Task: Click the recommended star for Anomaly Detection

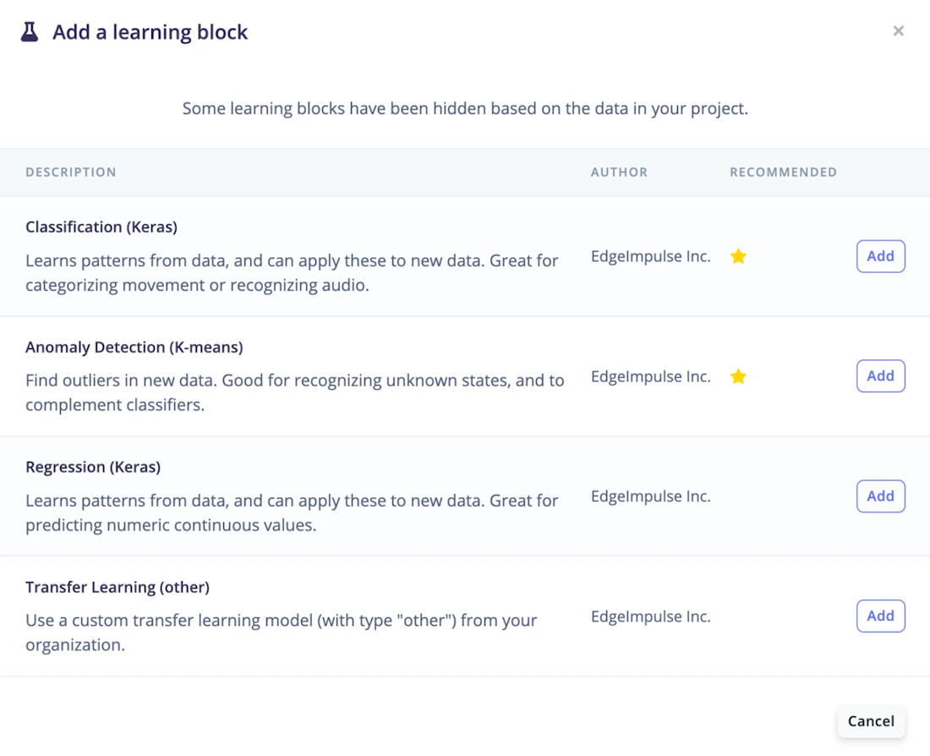Action: (738, 376)
